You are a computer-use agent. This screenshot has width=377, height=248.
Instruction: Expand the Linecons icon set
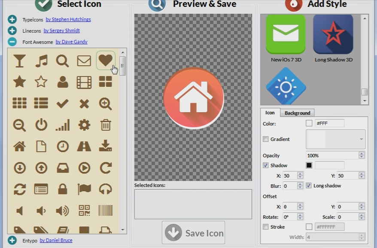(12, 31)
